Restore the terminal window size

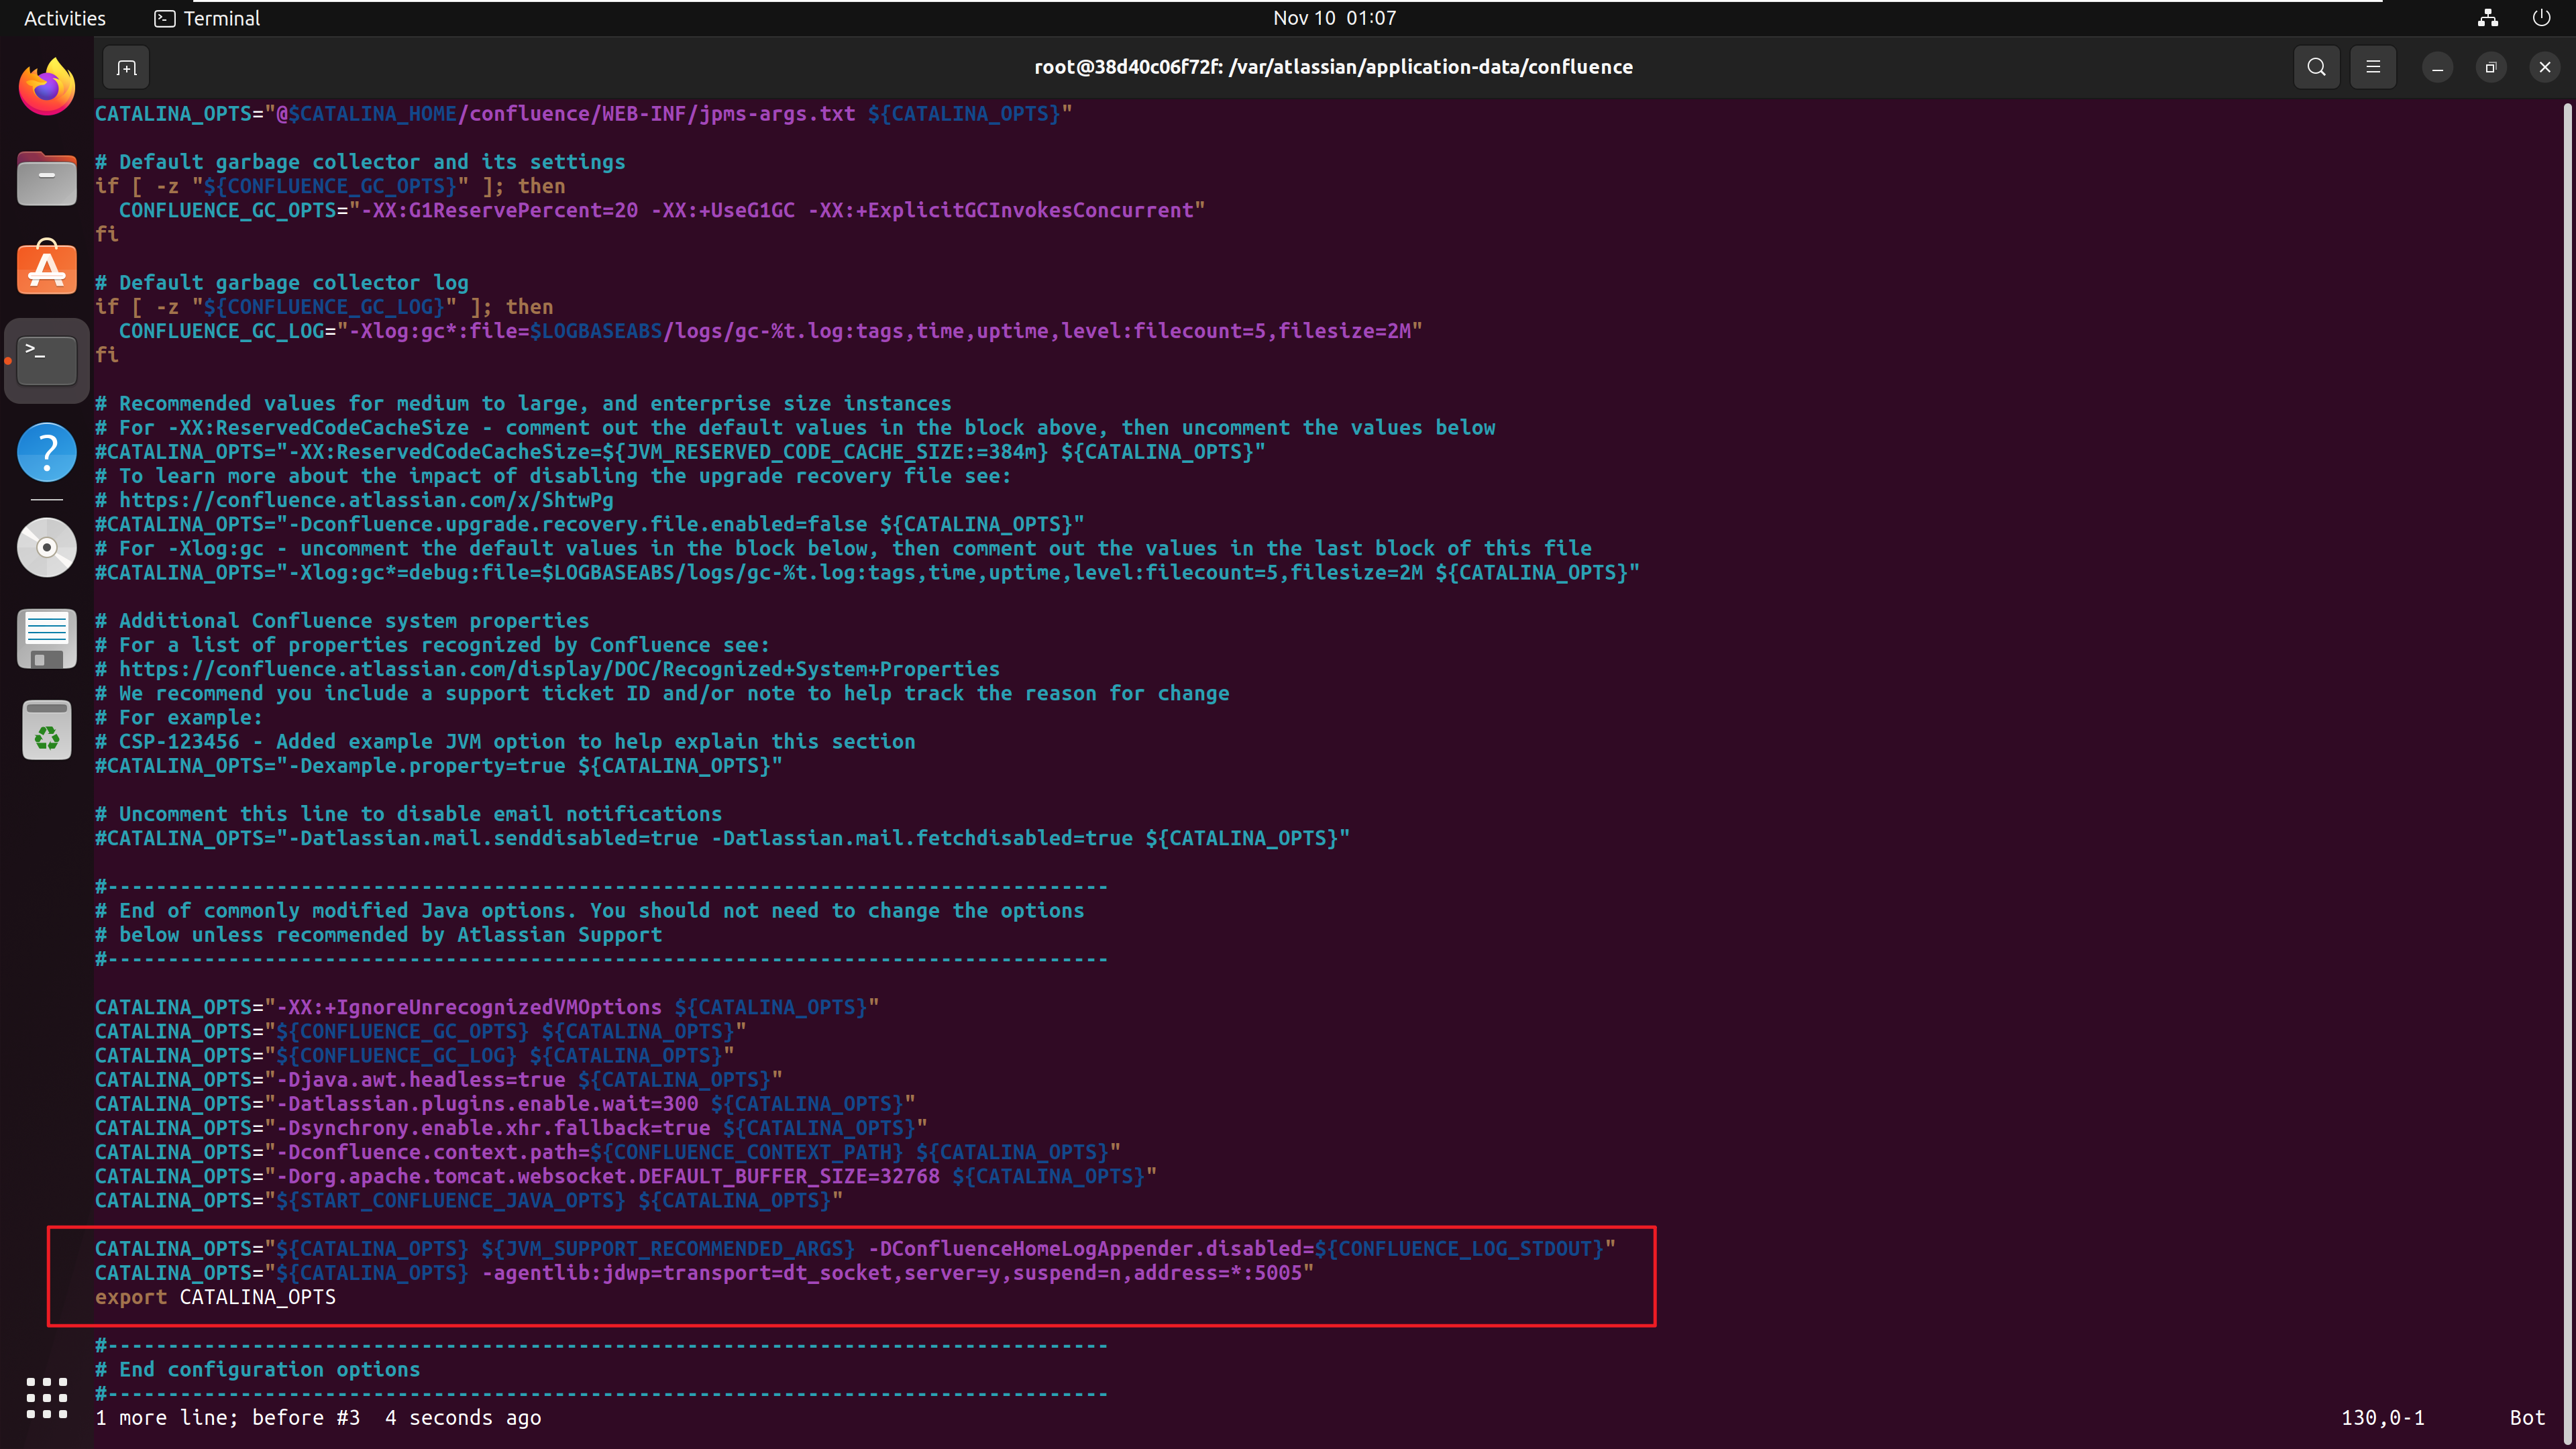(x=2491, y=67)
